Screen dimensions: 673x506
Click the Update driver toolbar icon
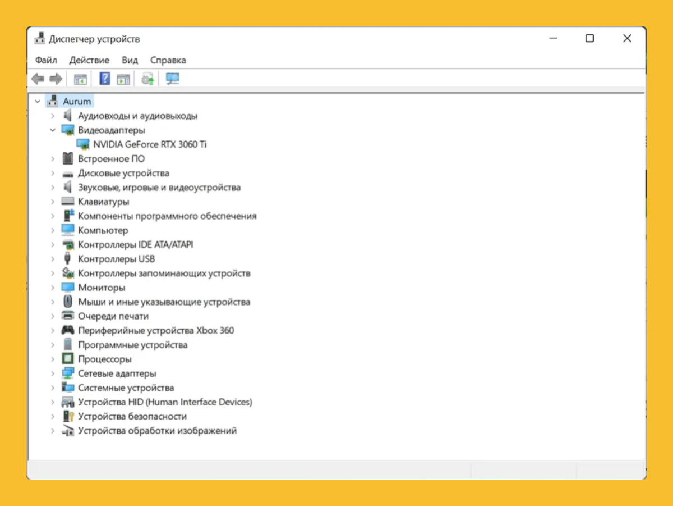click(147, 79)
